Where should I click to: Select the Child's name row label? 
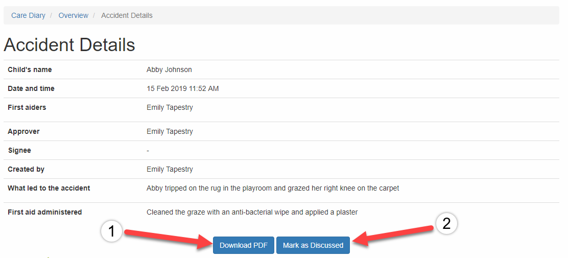(x=30, y=69)
